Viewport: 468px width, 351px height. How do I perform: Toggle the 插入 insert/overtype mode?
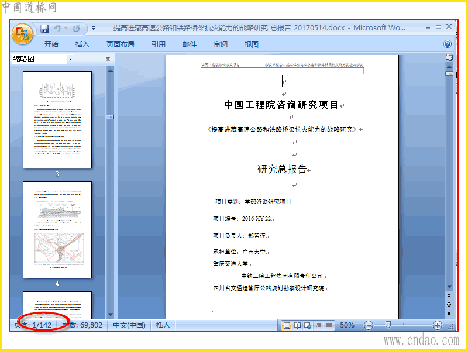click(x=163, y=325)
